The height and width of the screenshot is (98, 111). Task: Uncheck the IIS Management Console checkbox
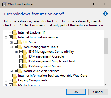[x=21, y=56]
